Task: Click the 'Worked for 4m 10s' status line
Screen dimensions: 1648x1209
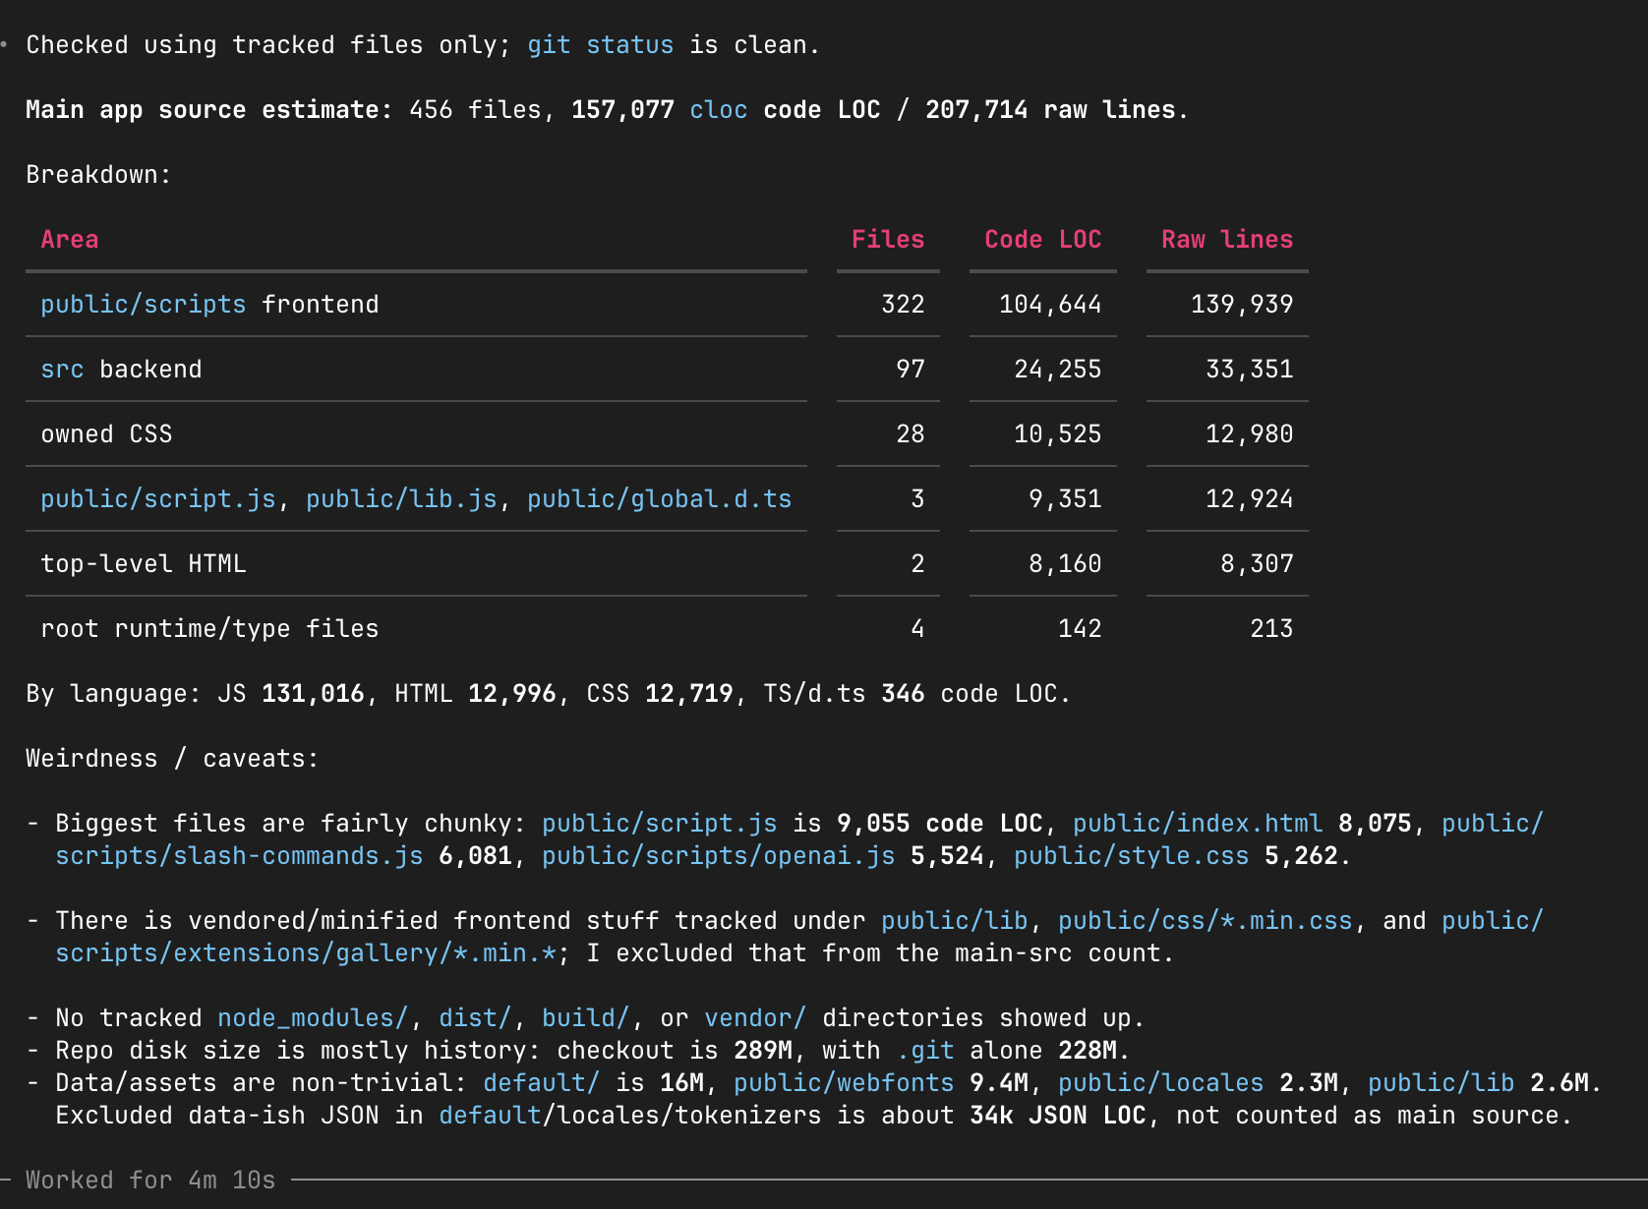Action: [150, 1180]
